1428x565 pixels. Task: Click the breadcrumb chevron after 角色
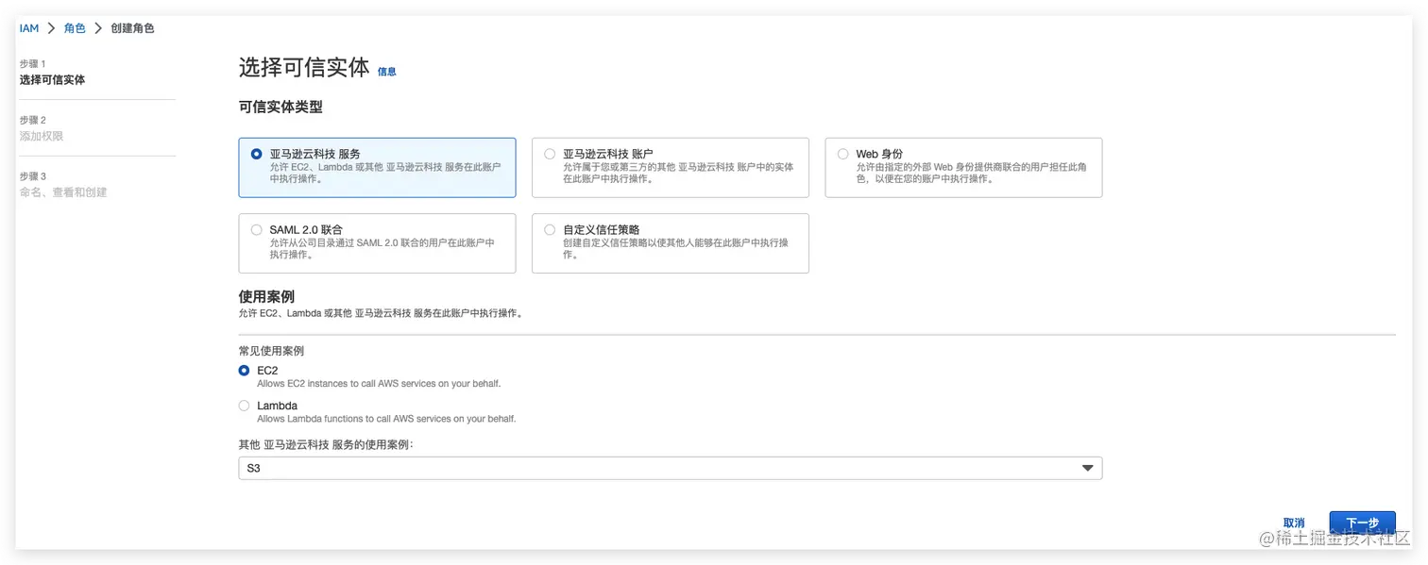[x=98, y=28]
